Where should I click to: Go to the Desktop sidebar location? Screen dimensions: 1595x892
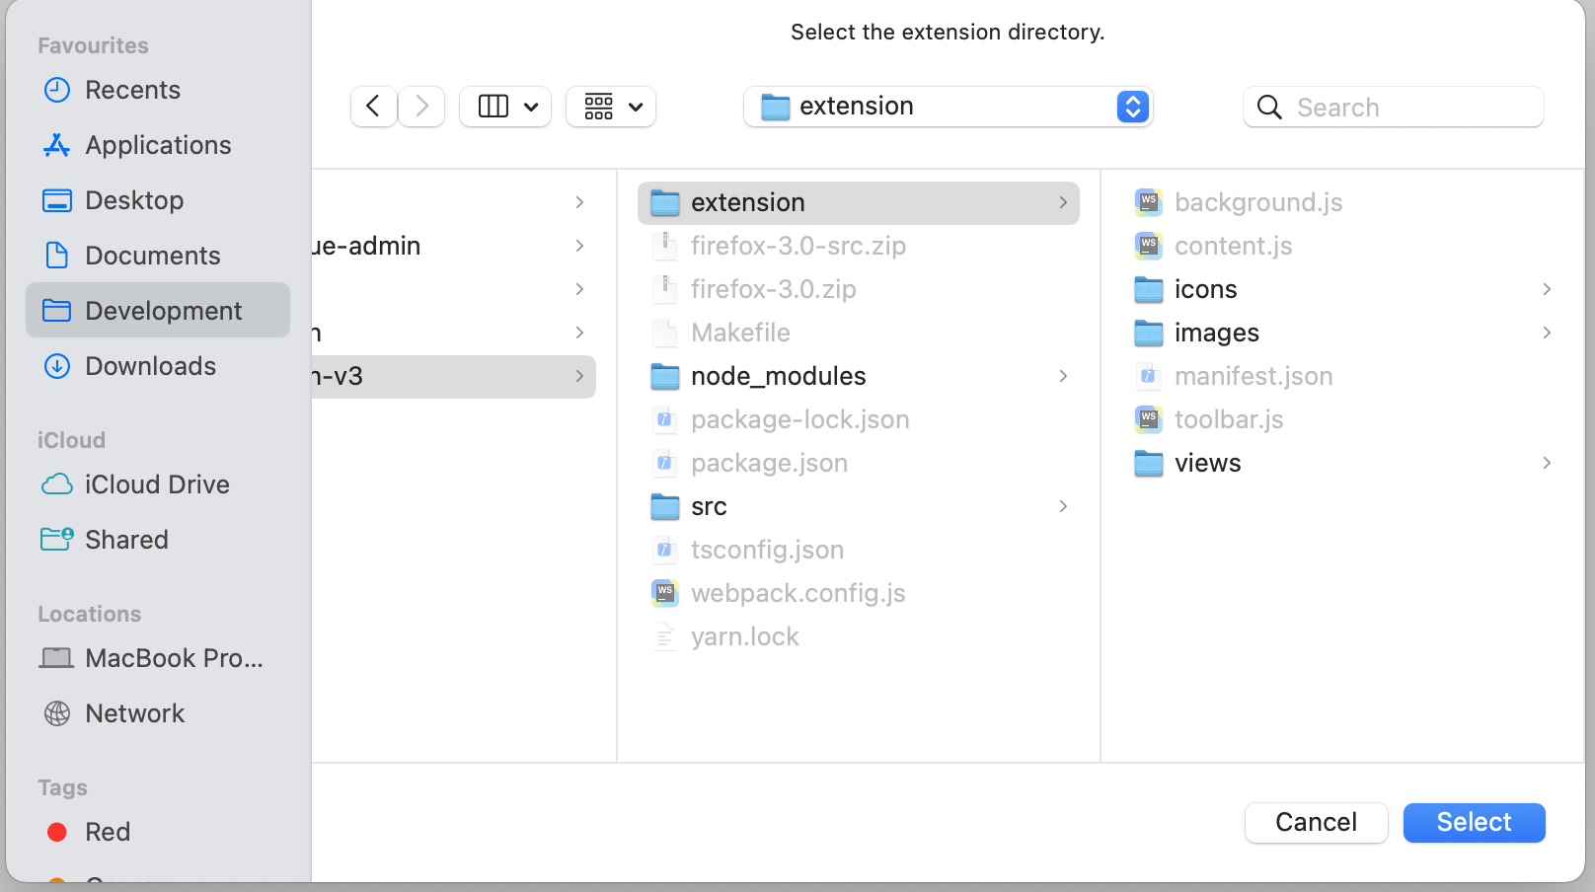click(134, 200)
